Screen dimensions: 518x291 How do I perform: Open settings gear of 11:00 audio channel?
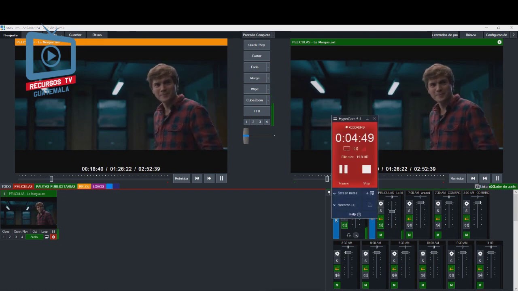(x=480, y=254)
